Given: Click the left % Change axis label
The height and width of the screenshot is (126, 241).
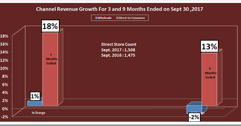Looking at the screenshot, I should pos(38,113).
